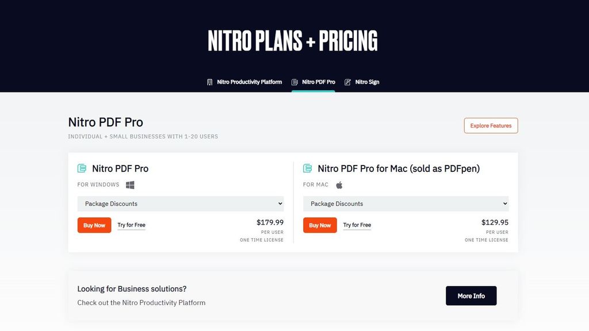Viewport: 589px width, 331px height.
Task: Click the Nitro Sign pen icon
Action: coord(347,82)
